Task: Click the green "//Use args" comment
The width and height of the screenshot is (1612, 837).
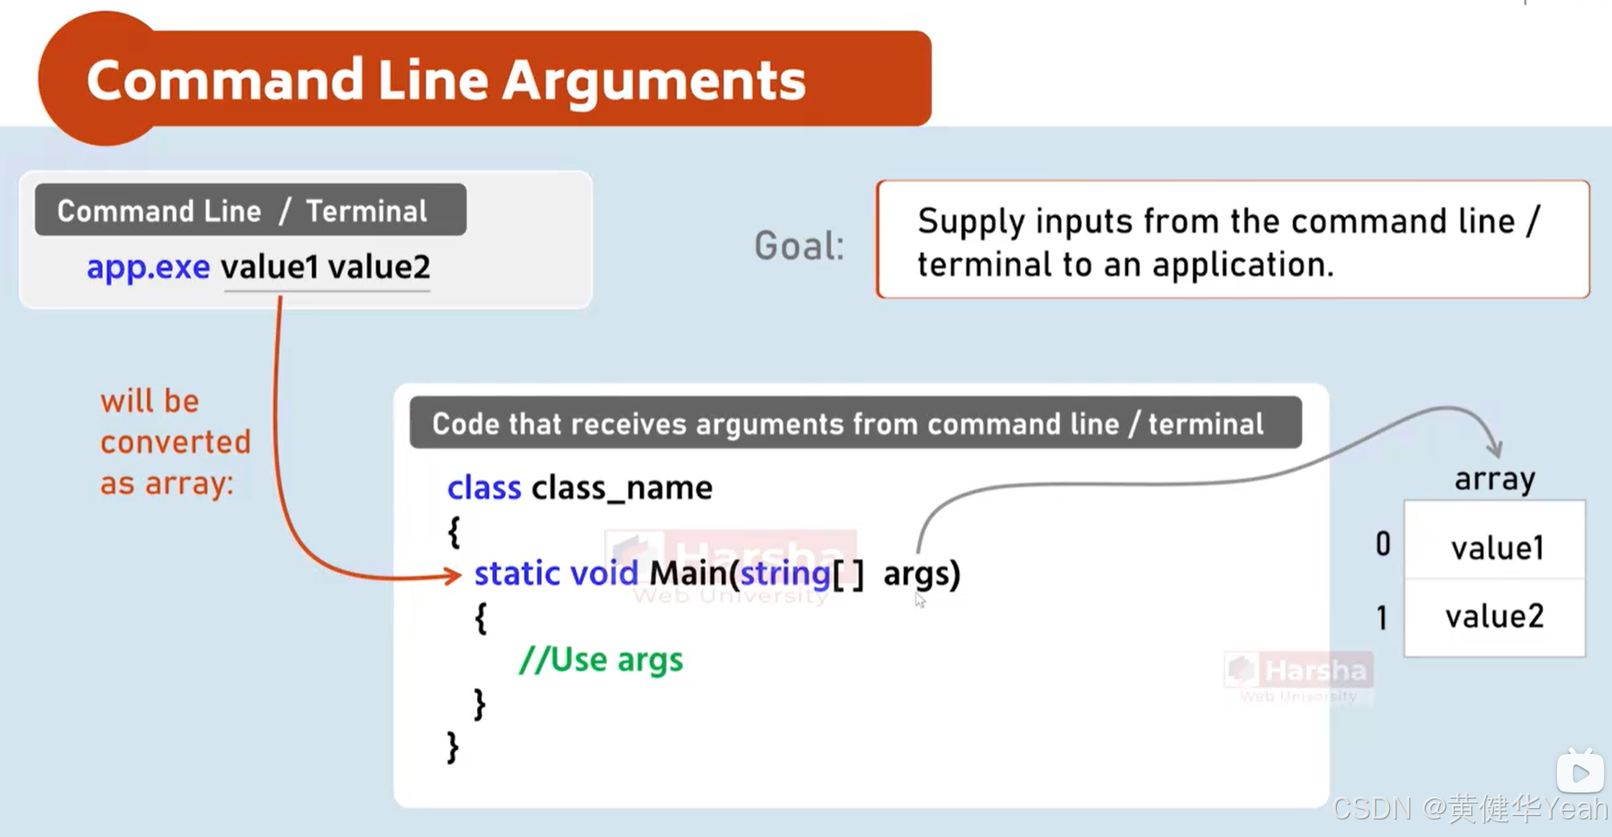Action: click(x=601, y=659)
